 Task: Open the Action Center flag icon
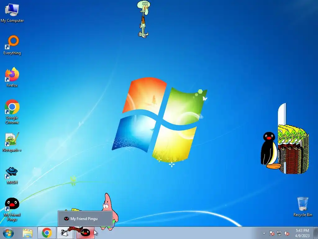click(272, 233)
